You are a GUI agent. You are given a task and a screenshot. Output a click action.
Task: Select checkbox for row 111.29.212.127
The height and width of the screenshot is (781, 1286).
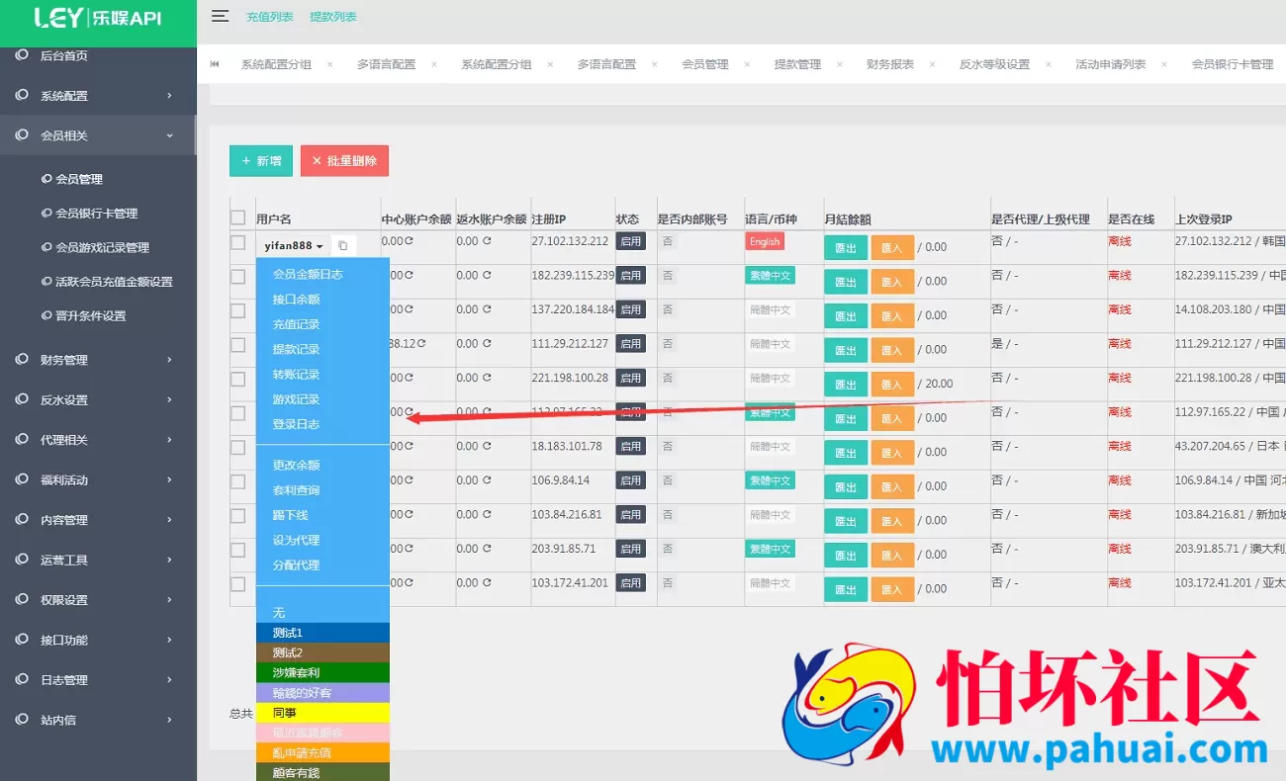(x=237, y=345)
